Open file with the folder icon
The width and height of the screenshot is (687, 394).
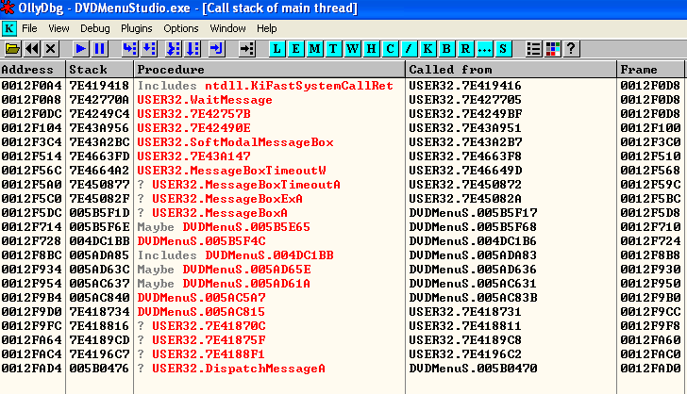(x=12, y=49)
